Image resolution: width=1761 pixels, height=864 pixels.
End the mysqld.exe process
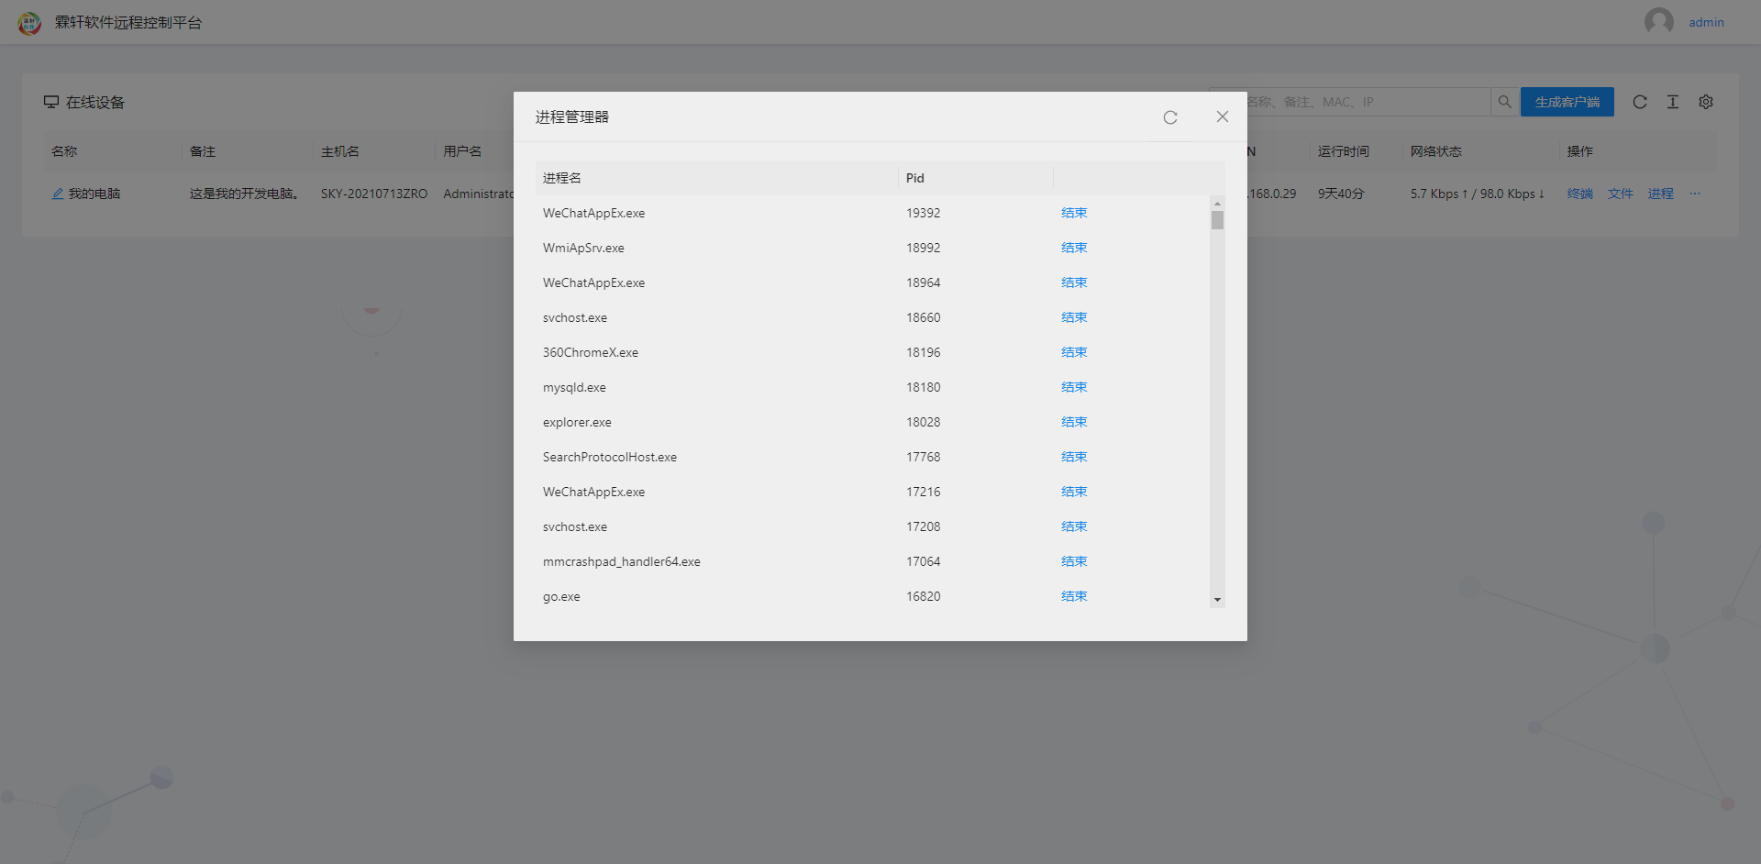1074,387
